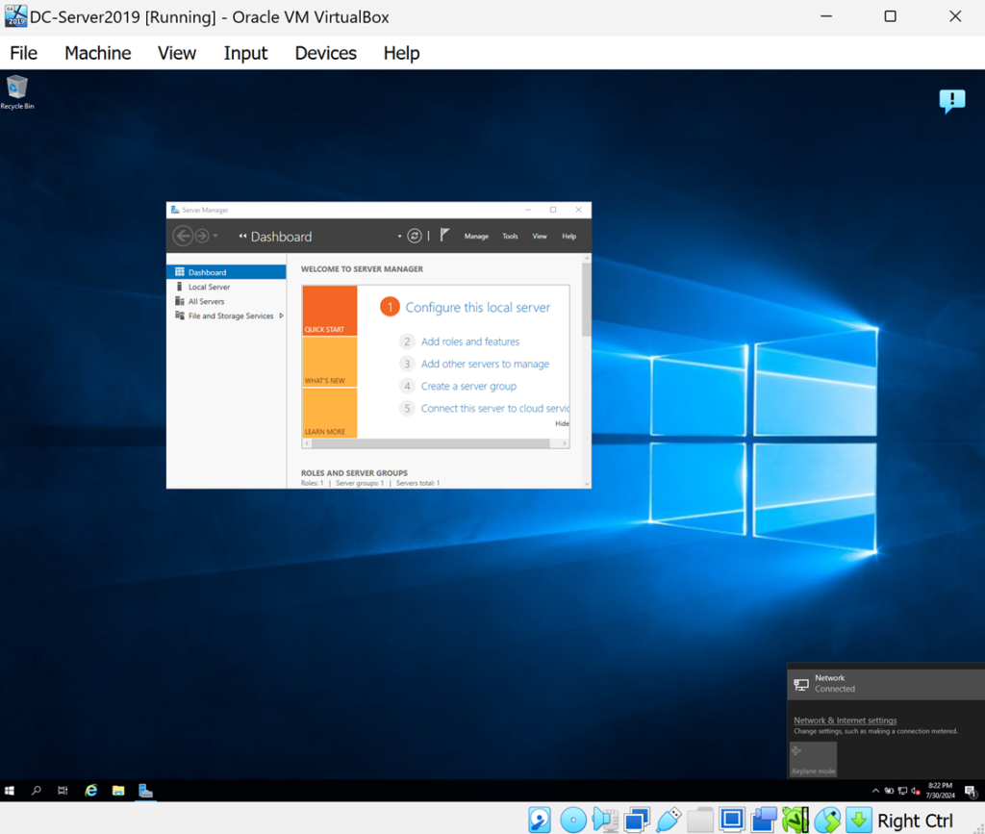
Task: Open the notifications flag in Server Manager
Action: click(x=444, y=235)
